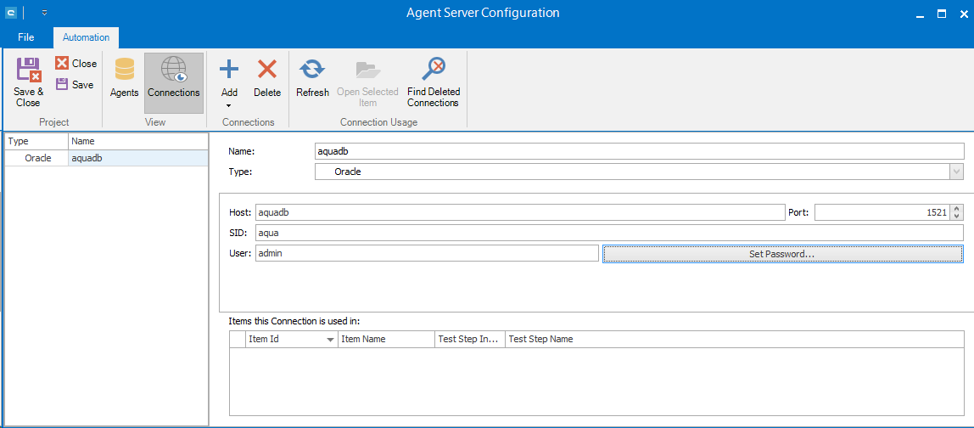Select the Connections view icon
The width and height of the screenshot is (974, 428).
tap(173, 71)
